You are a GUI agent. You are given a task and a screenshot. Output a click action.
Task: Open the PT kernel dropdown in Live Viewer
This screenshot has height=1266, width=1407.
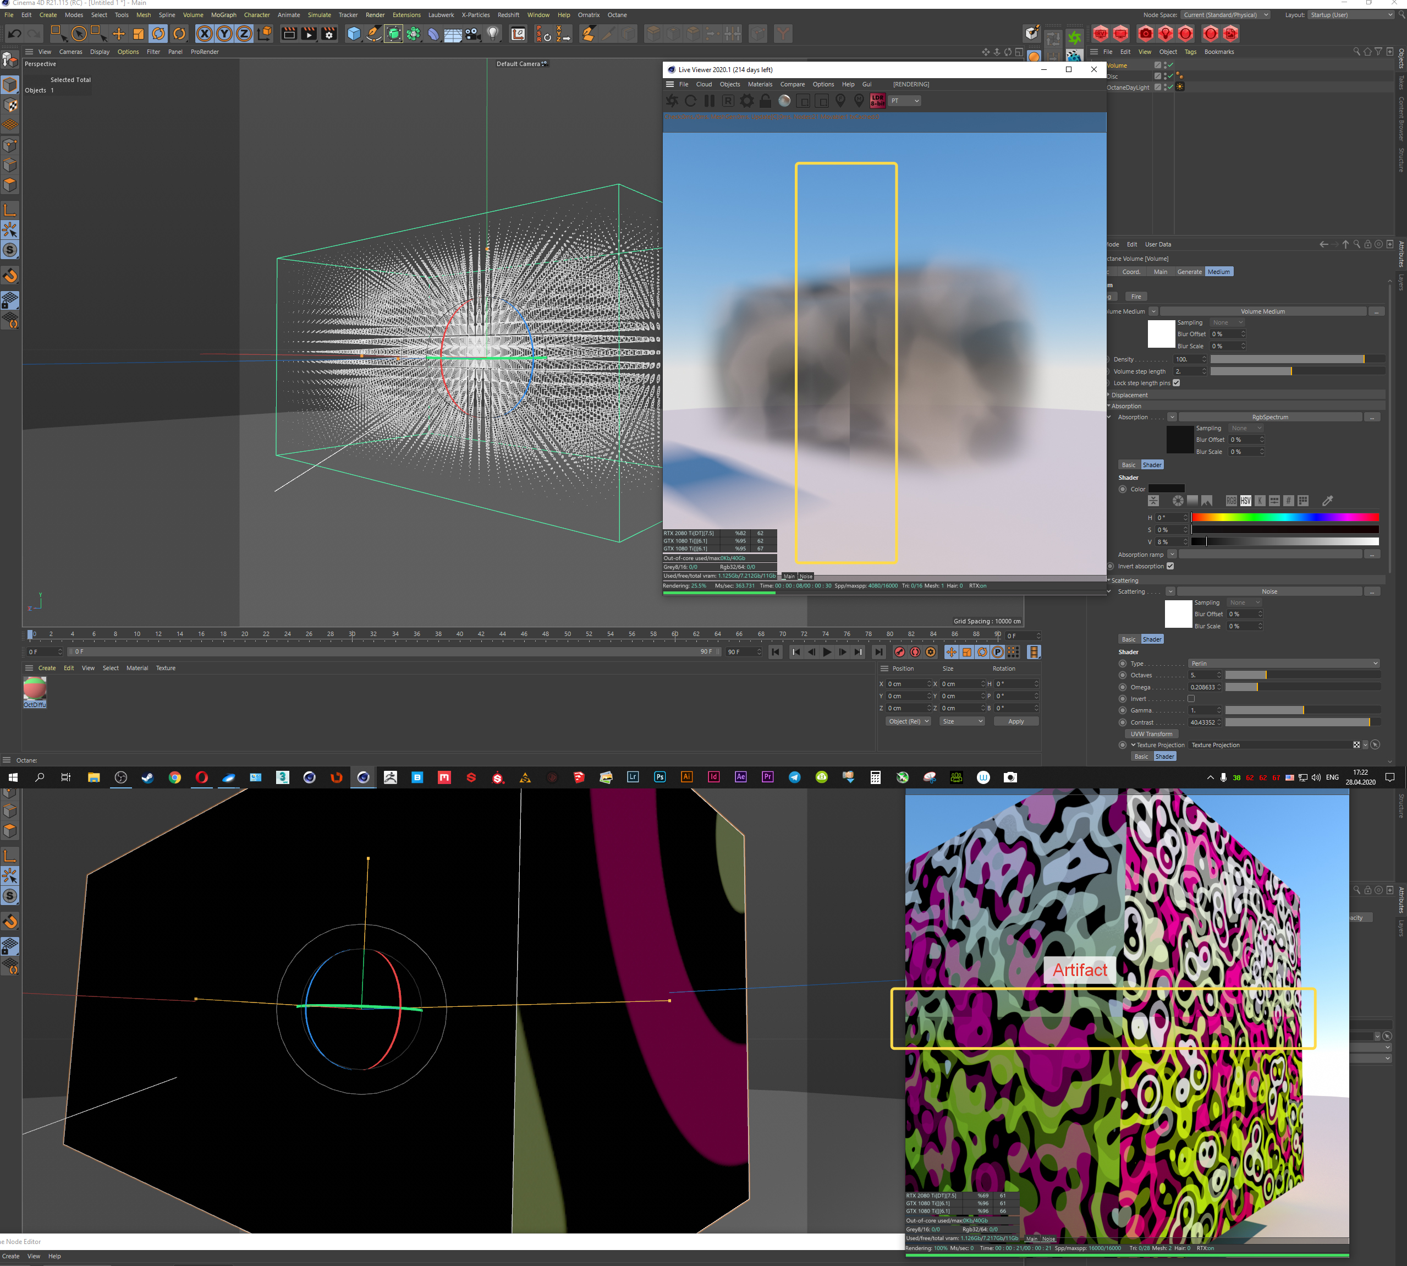905,101
